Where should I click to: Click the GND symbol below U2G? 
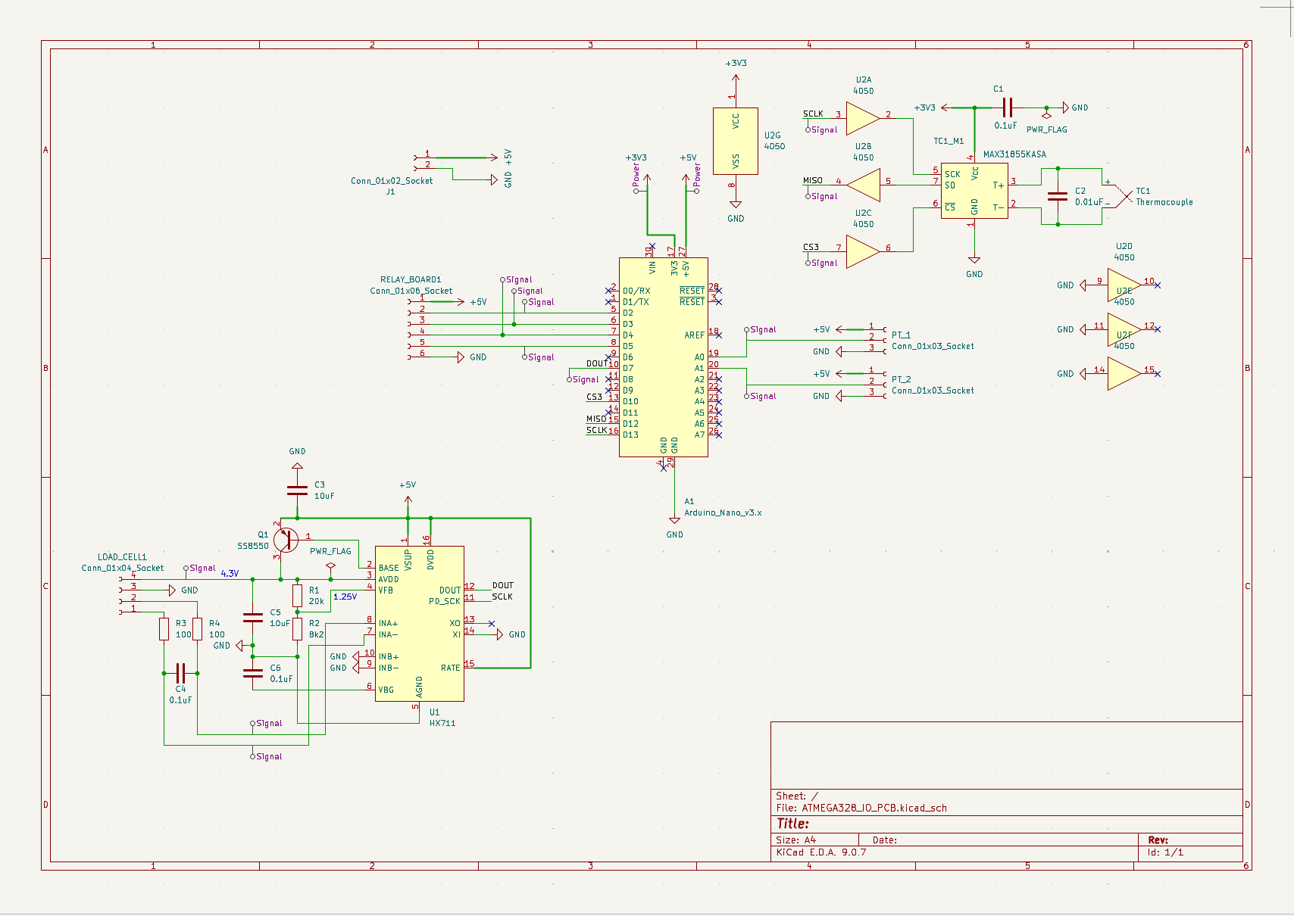[x=735, y=206]
